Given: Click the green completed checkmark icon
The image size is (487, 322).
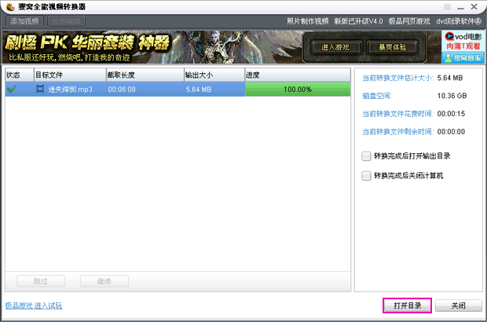Looking at the screenshot, I should pos(12,89).
